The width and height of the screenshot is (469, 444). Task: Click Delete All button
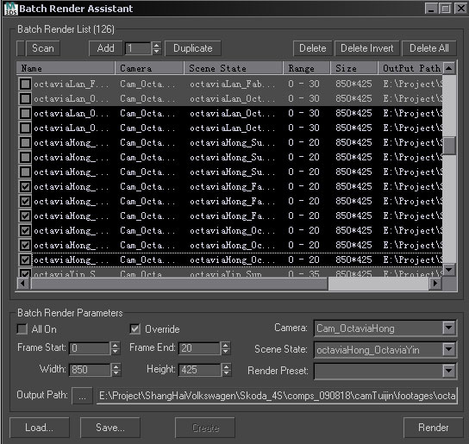tap(429, 48)
